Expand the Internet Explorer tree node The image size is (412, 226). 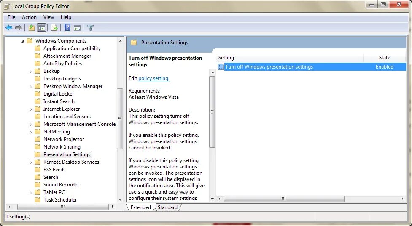click(30, 109)
